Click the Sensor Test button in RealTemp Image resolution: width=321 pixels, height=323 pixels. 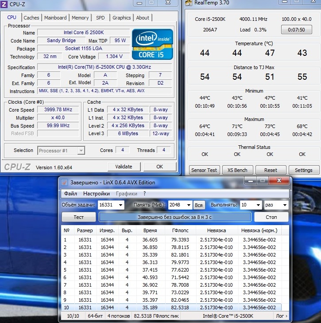[x=204, y=170]
